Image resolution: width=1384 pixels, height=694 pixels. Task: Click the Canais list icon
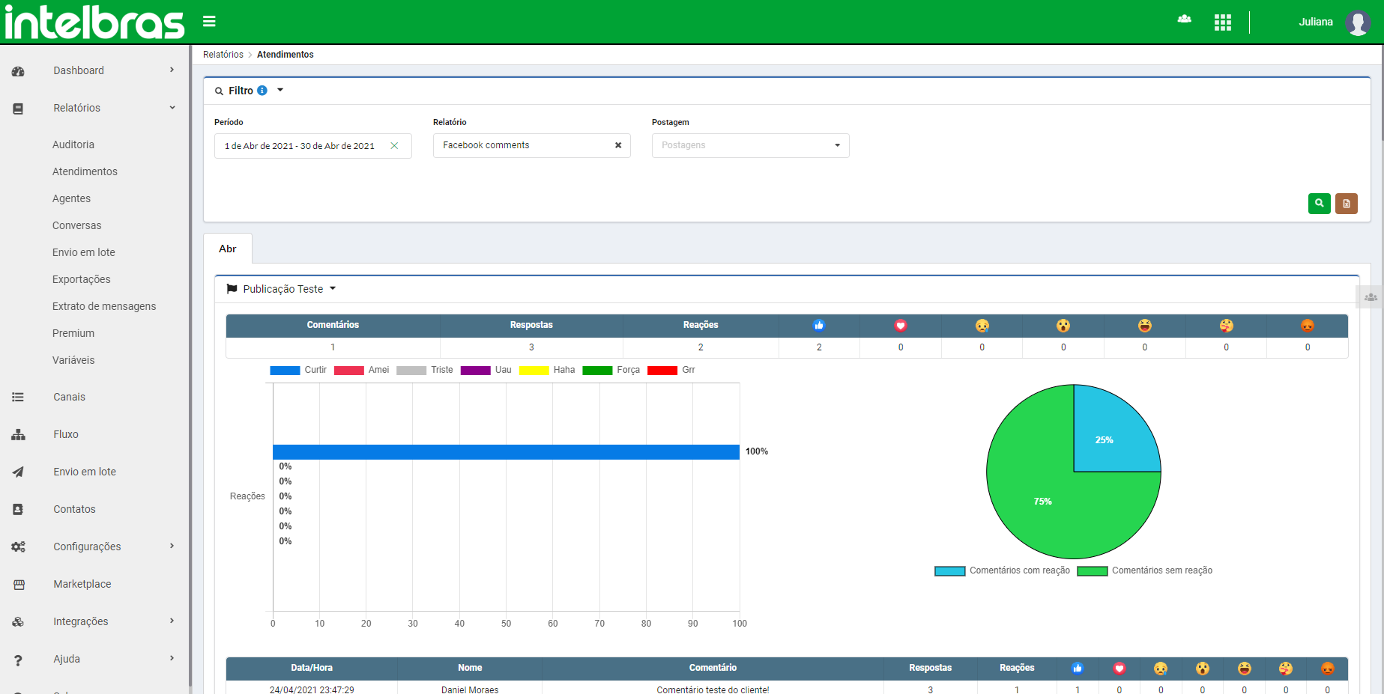click(x=18, y=398)
